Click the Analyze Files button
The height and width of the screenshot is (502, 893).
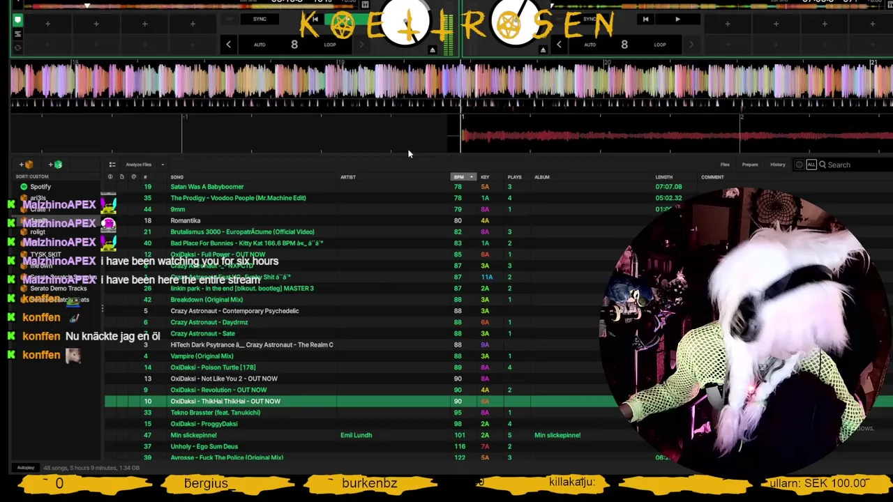pos(138,165)
